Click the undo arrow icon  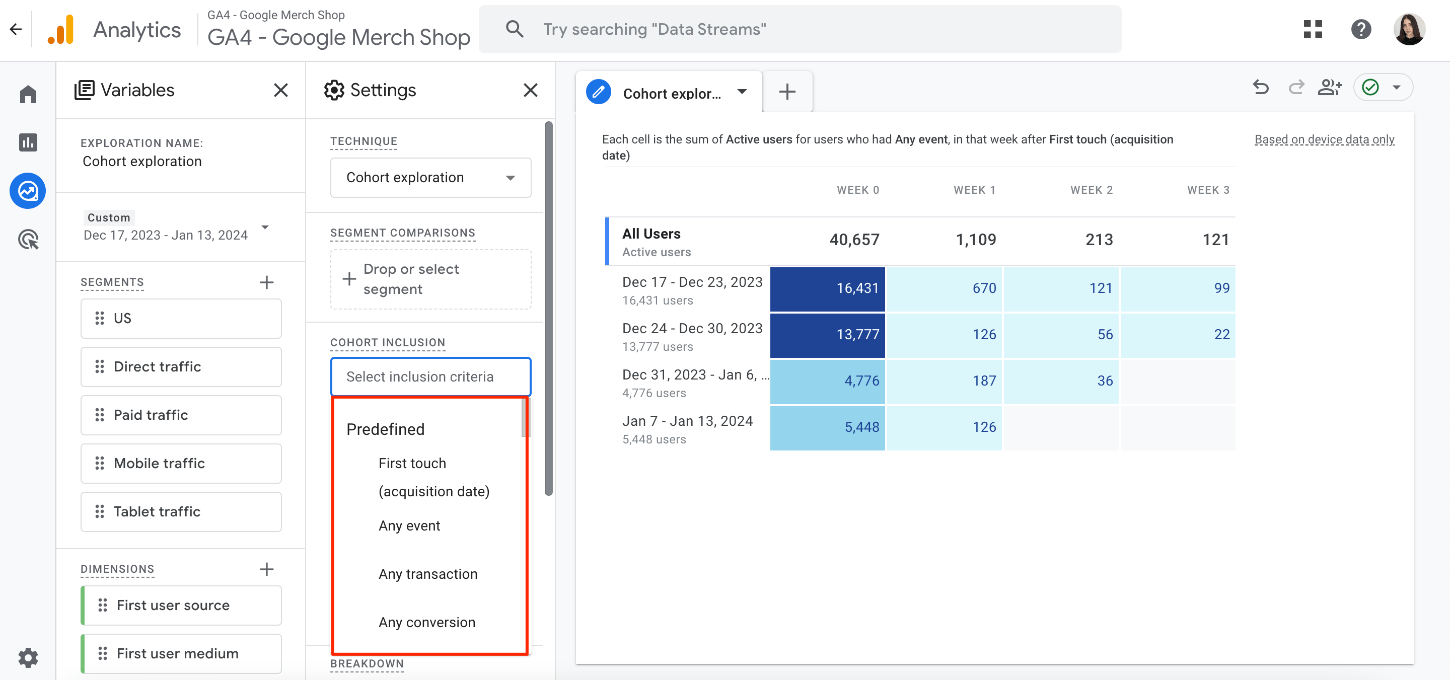[x=1260, y=91]
